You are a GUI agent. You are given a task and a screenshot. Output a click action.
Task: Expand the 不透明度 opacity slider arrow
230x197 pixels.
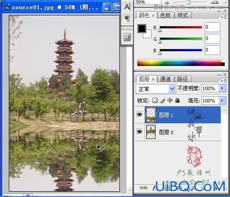point(222,88)
